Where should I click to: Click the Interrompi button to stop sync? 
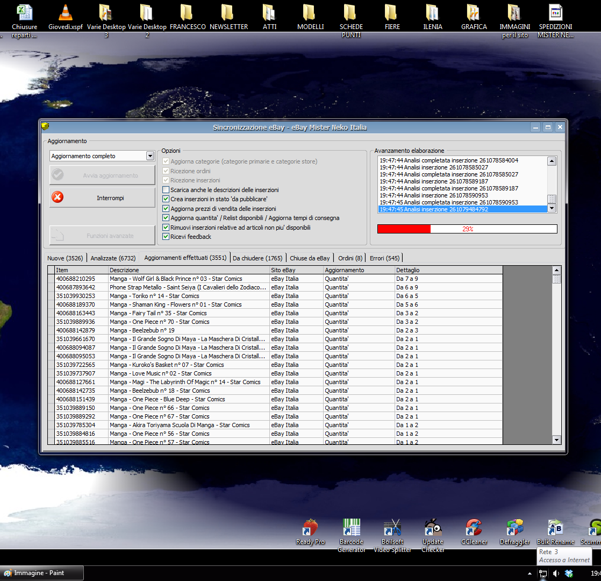pos(102,198)
